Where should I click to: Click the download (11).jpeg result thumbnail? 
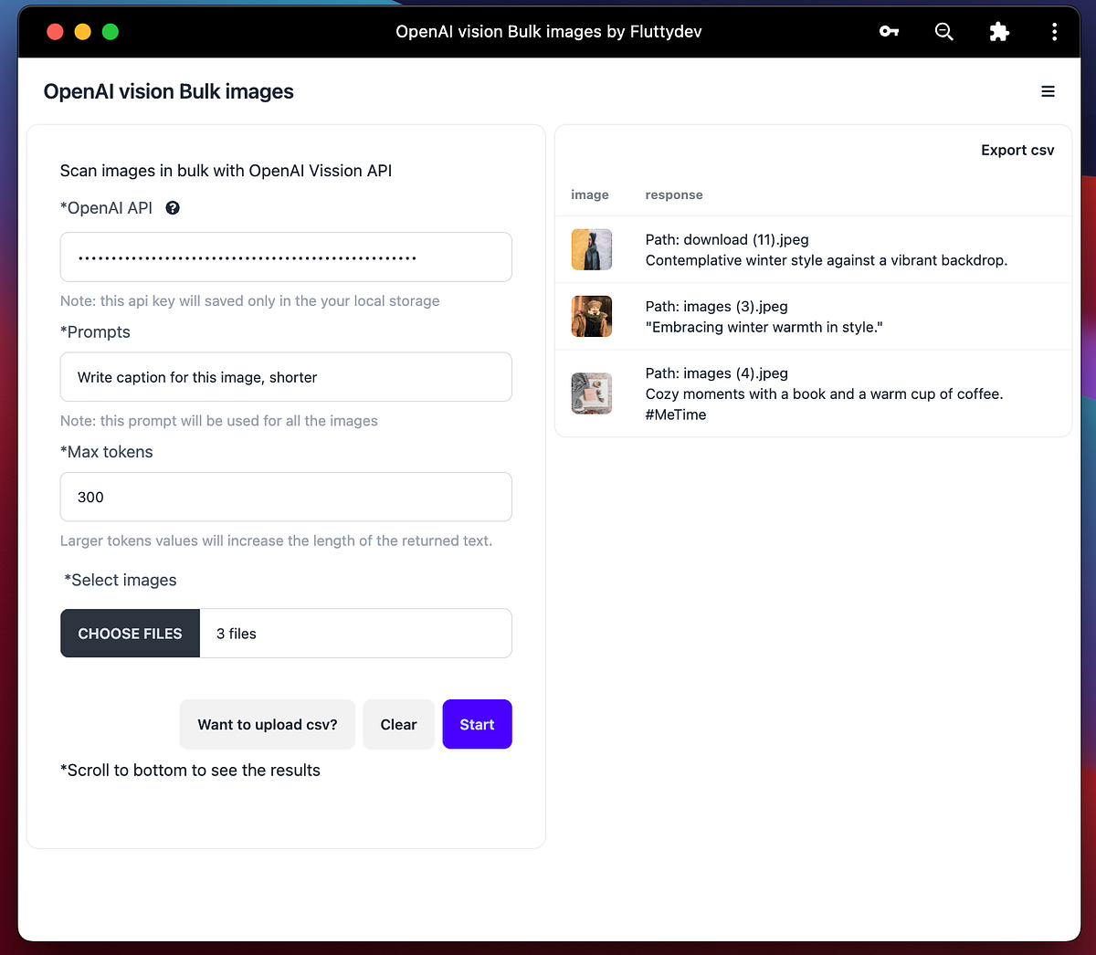[591, 247]
